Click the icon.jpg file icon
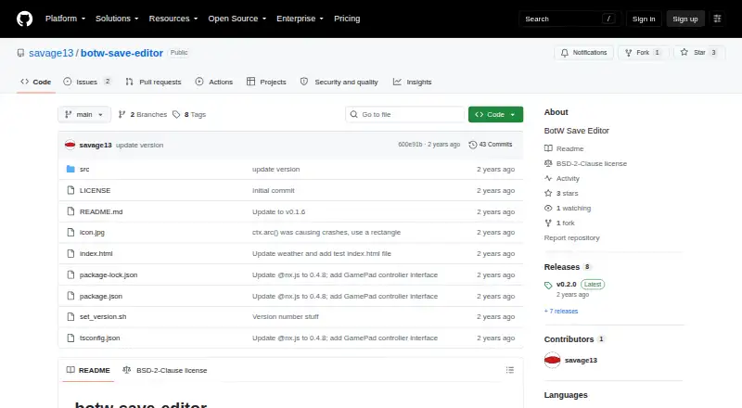 (70, 233)
